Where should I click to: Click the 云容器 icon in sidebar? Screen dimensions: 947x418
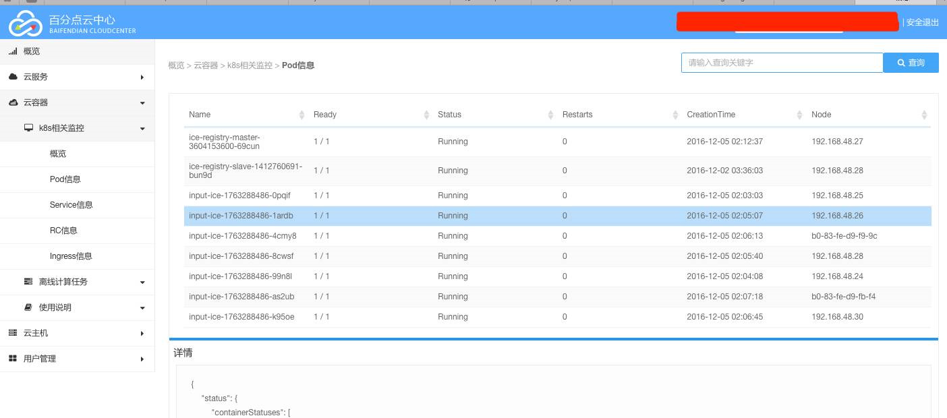[x=13, y=102]
